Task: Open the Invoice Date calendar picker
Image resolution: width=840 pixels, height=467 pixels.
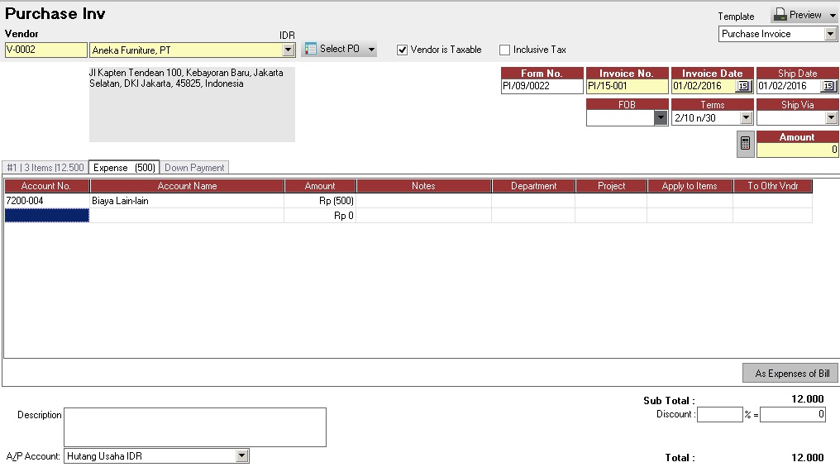Action: [742, 86]
